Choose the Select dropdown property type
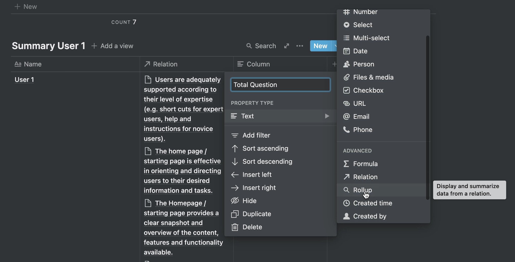This screenshot has height=262, width=515. (362, 25)
